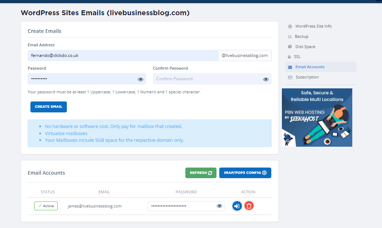Click the green REFRESH button
Screen dimensions: 382x228
point(201,173)
